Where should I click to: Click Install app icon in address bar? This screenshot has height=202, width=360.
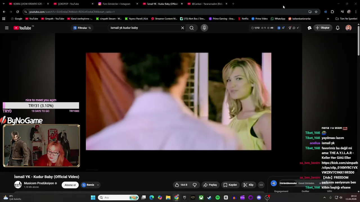pos(310,12)
